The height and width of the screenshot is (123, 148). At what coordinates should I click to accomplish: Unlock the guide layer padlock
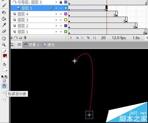61,2
